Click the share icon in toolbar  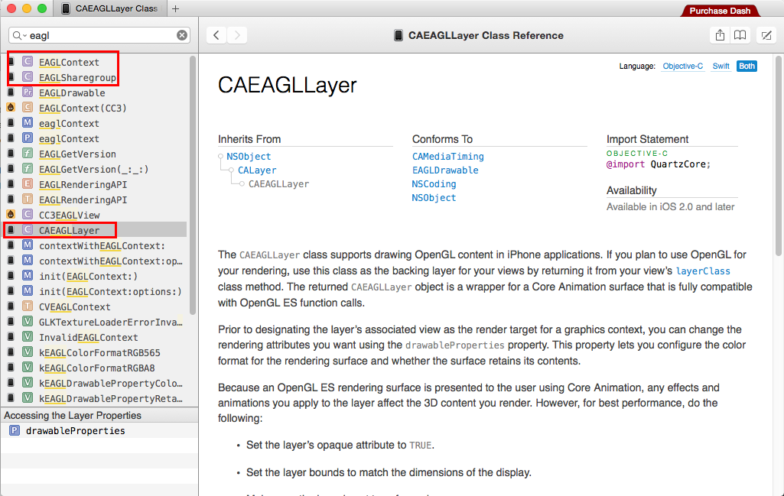click(x=720, y=35)
